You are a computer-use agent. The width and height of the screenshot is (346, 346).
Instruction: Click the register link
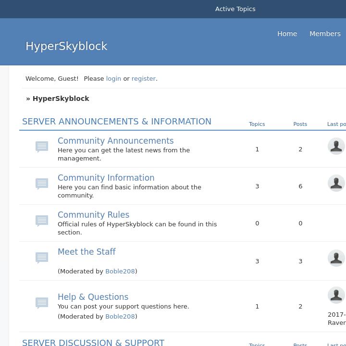[x=144, y=79]
